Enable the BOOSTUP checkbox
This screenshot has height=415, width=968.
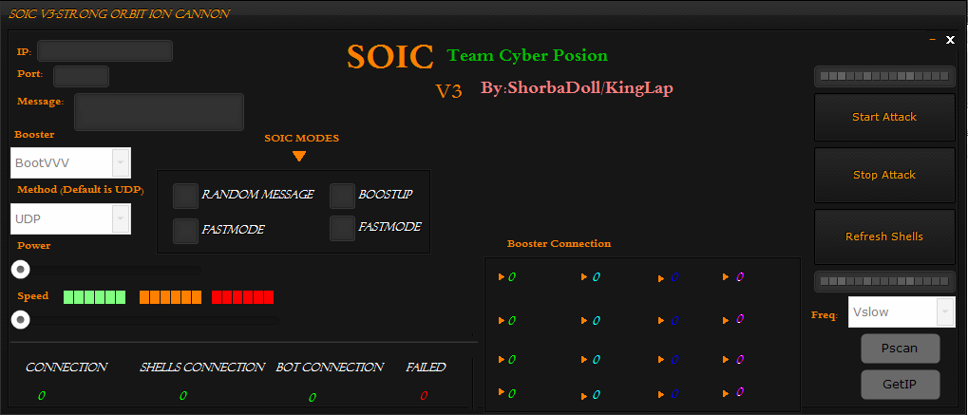pyautogui.click(x=342, y=196)
